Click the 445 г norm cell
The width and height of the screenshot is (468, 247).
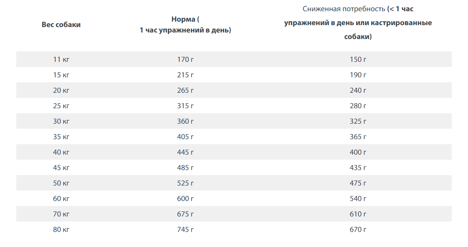point(185,152)
